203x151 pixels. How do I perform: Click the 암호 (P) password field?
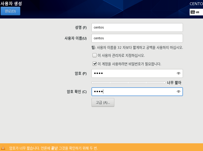[137, 73]
